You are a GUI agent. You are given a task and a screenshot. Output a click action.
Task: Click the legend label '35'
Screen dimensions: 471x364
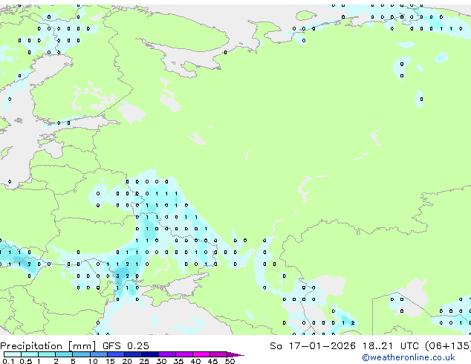pos(178,361)
